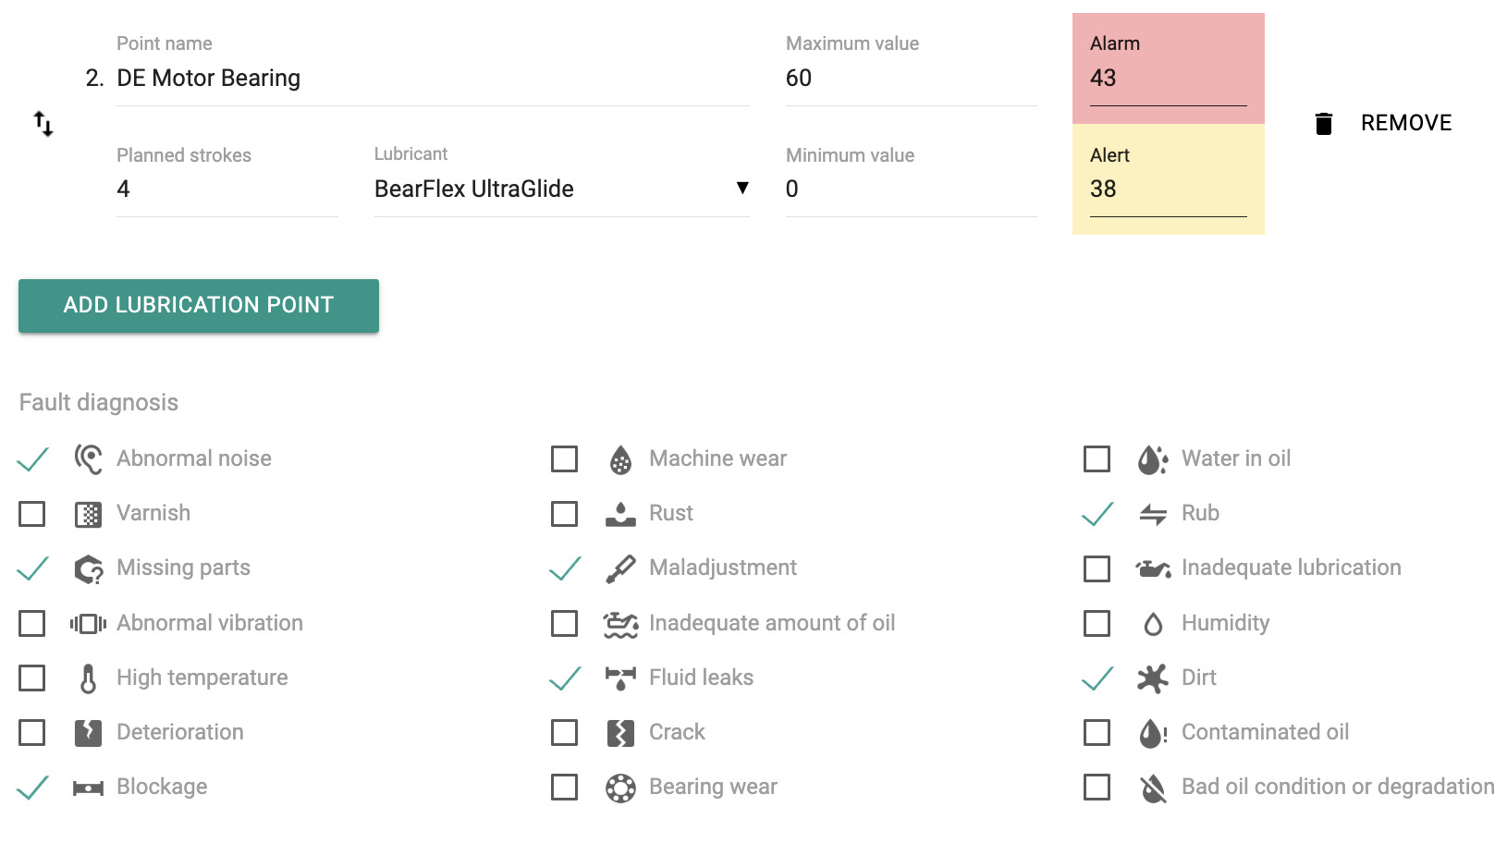
Task: Click the Fluid leaks pipe icon
Action: pos(620,678)
